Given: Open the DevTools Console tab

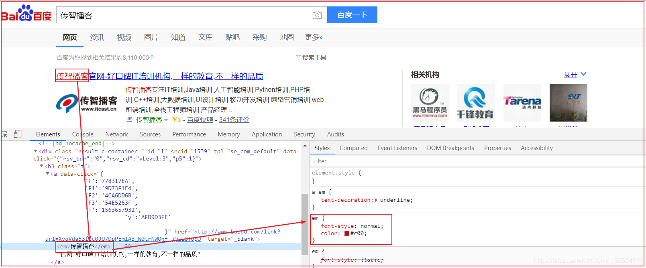Looking at the screenshot, I should pos(83,134).
